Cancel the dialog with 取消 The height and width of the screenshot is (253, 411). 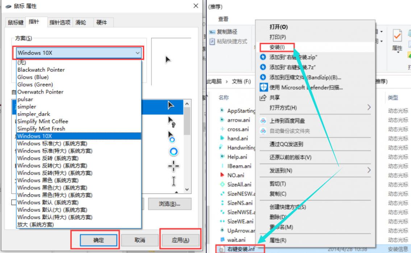click(x=140, y=240)
